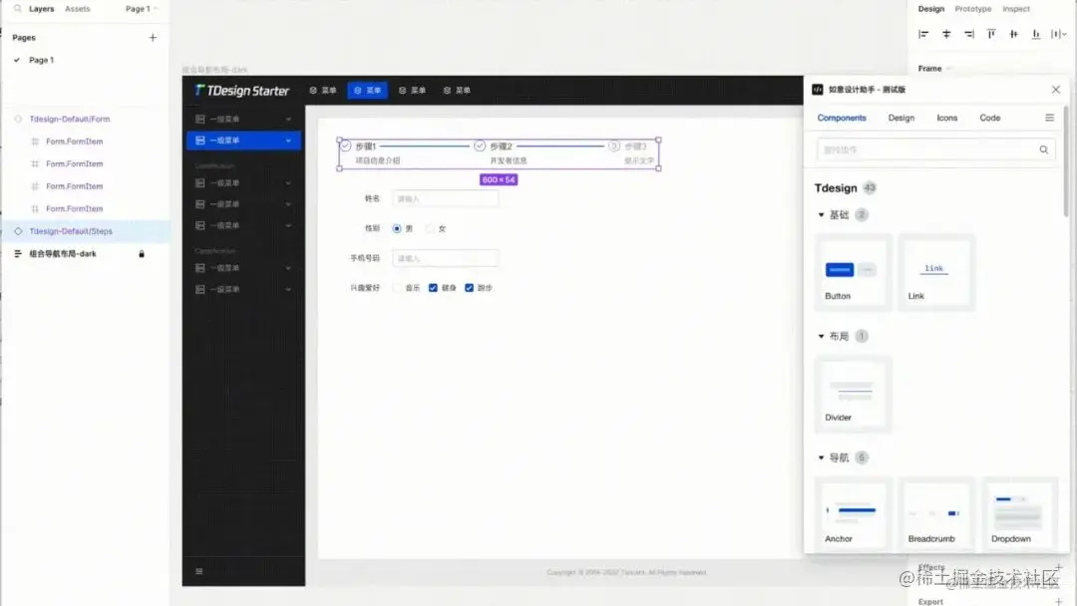Select the 女 radio button
The height and width of the screenshot is (606, 1077).
(430, 228)
